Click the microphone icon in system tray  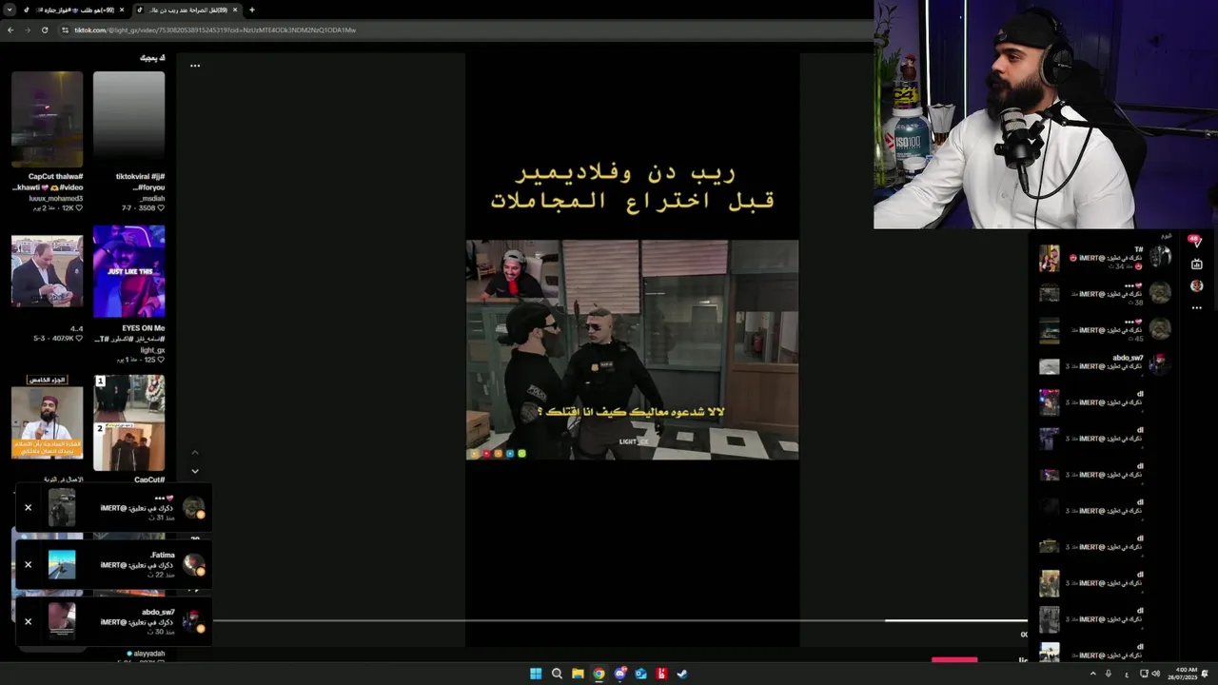coord(1109,674)
